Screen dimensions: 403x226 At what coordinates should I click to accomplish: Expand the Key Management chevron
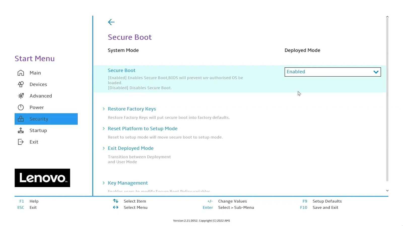coord(104,183)
